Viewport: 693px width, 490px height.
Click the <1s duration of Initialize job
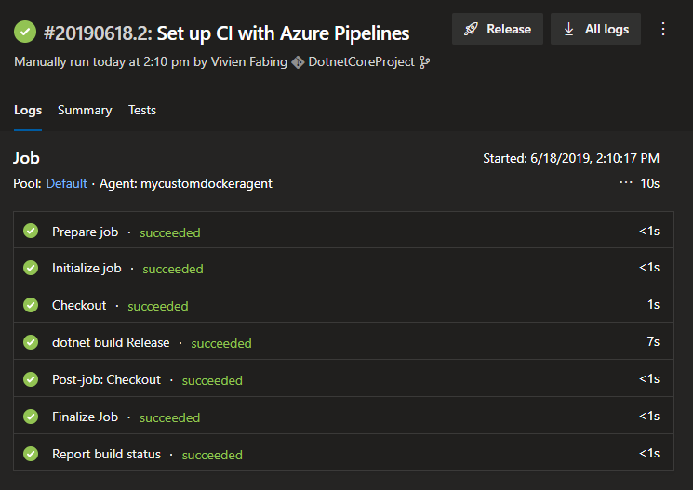pos(649,267)
